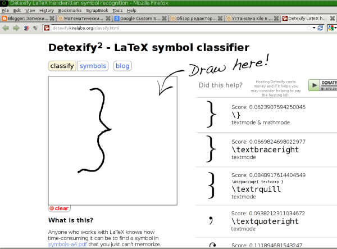Open the View menu
Screen dimensions: 337x249
point(30,10)
